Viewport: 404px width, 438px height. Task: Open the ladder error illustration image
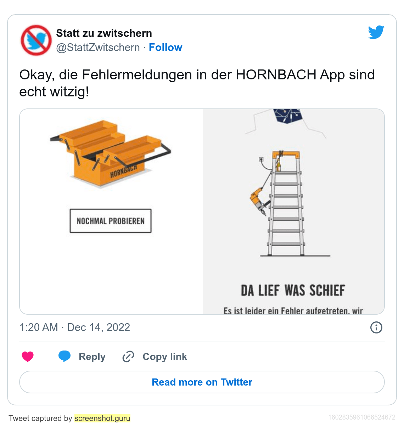coord(294,212)
